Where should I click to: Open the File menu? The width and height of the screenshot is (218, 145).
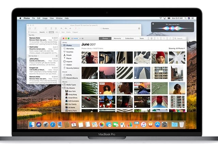point(33,18)
